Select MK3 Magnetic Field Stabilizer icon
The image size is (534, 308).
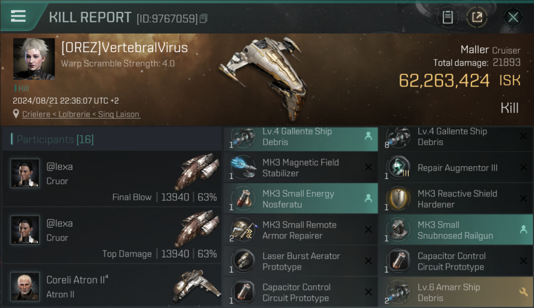tap(243, 167)
